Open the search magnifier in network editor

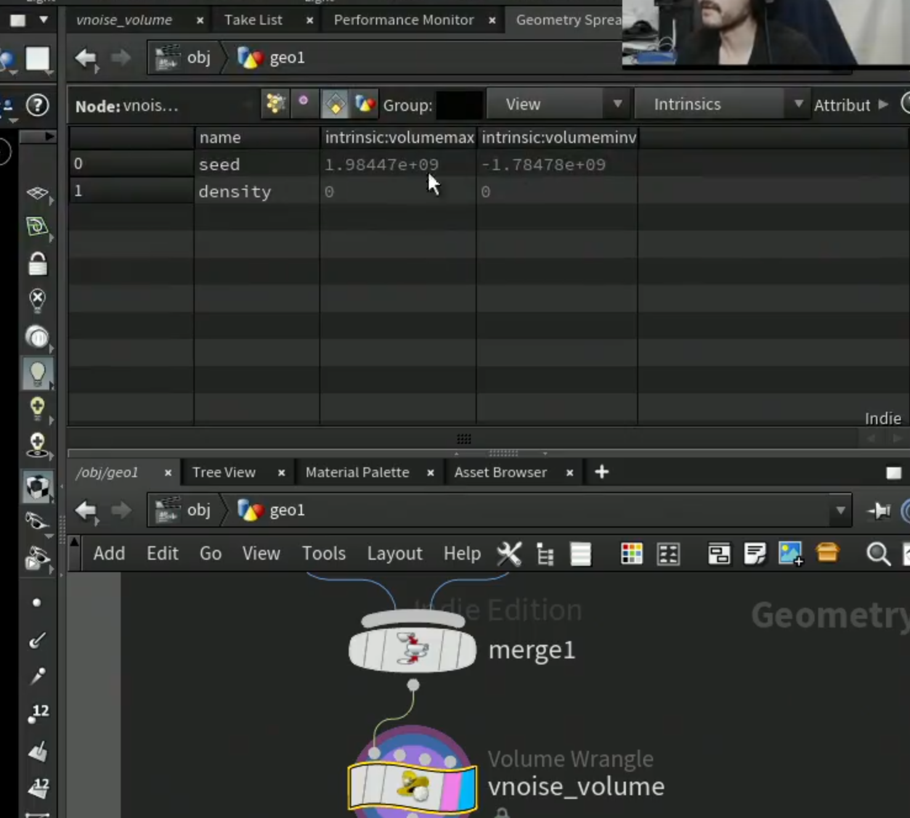pos(878,554)
